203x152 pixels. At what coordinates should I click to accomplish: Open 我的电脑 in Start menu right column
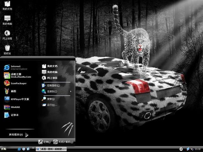[x=50, y=72]
